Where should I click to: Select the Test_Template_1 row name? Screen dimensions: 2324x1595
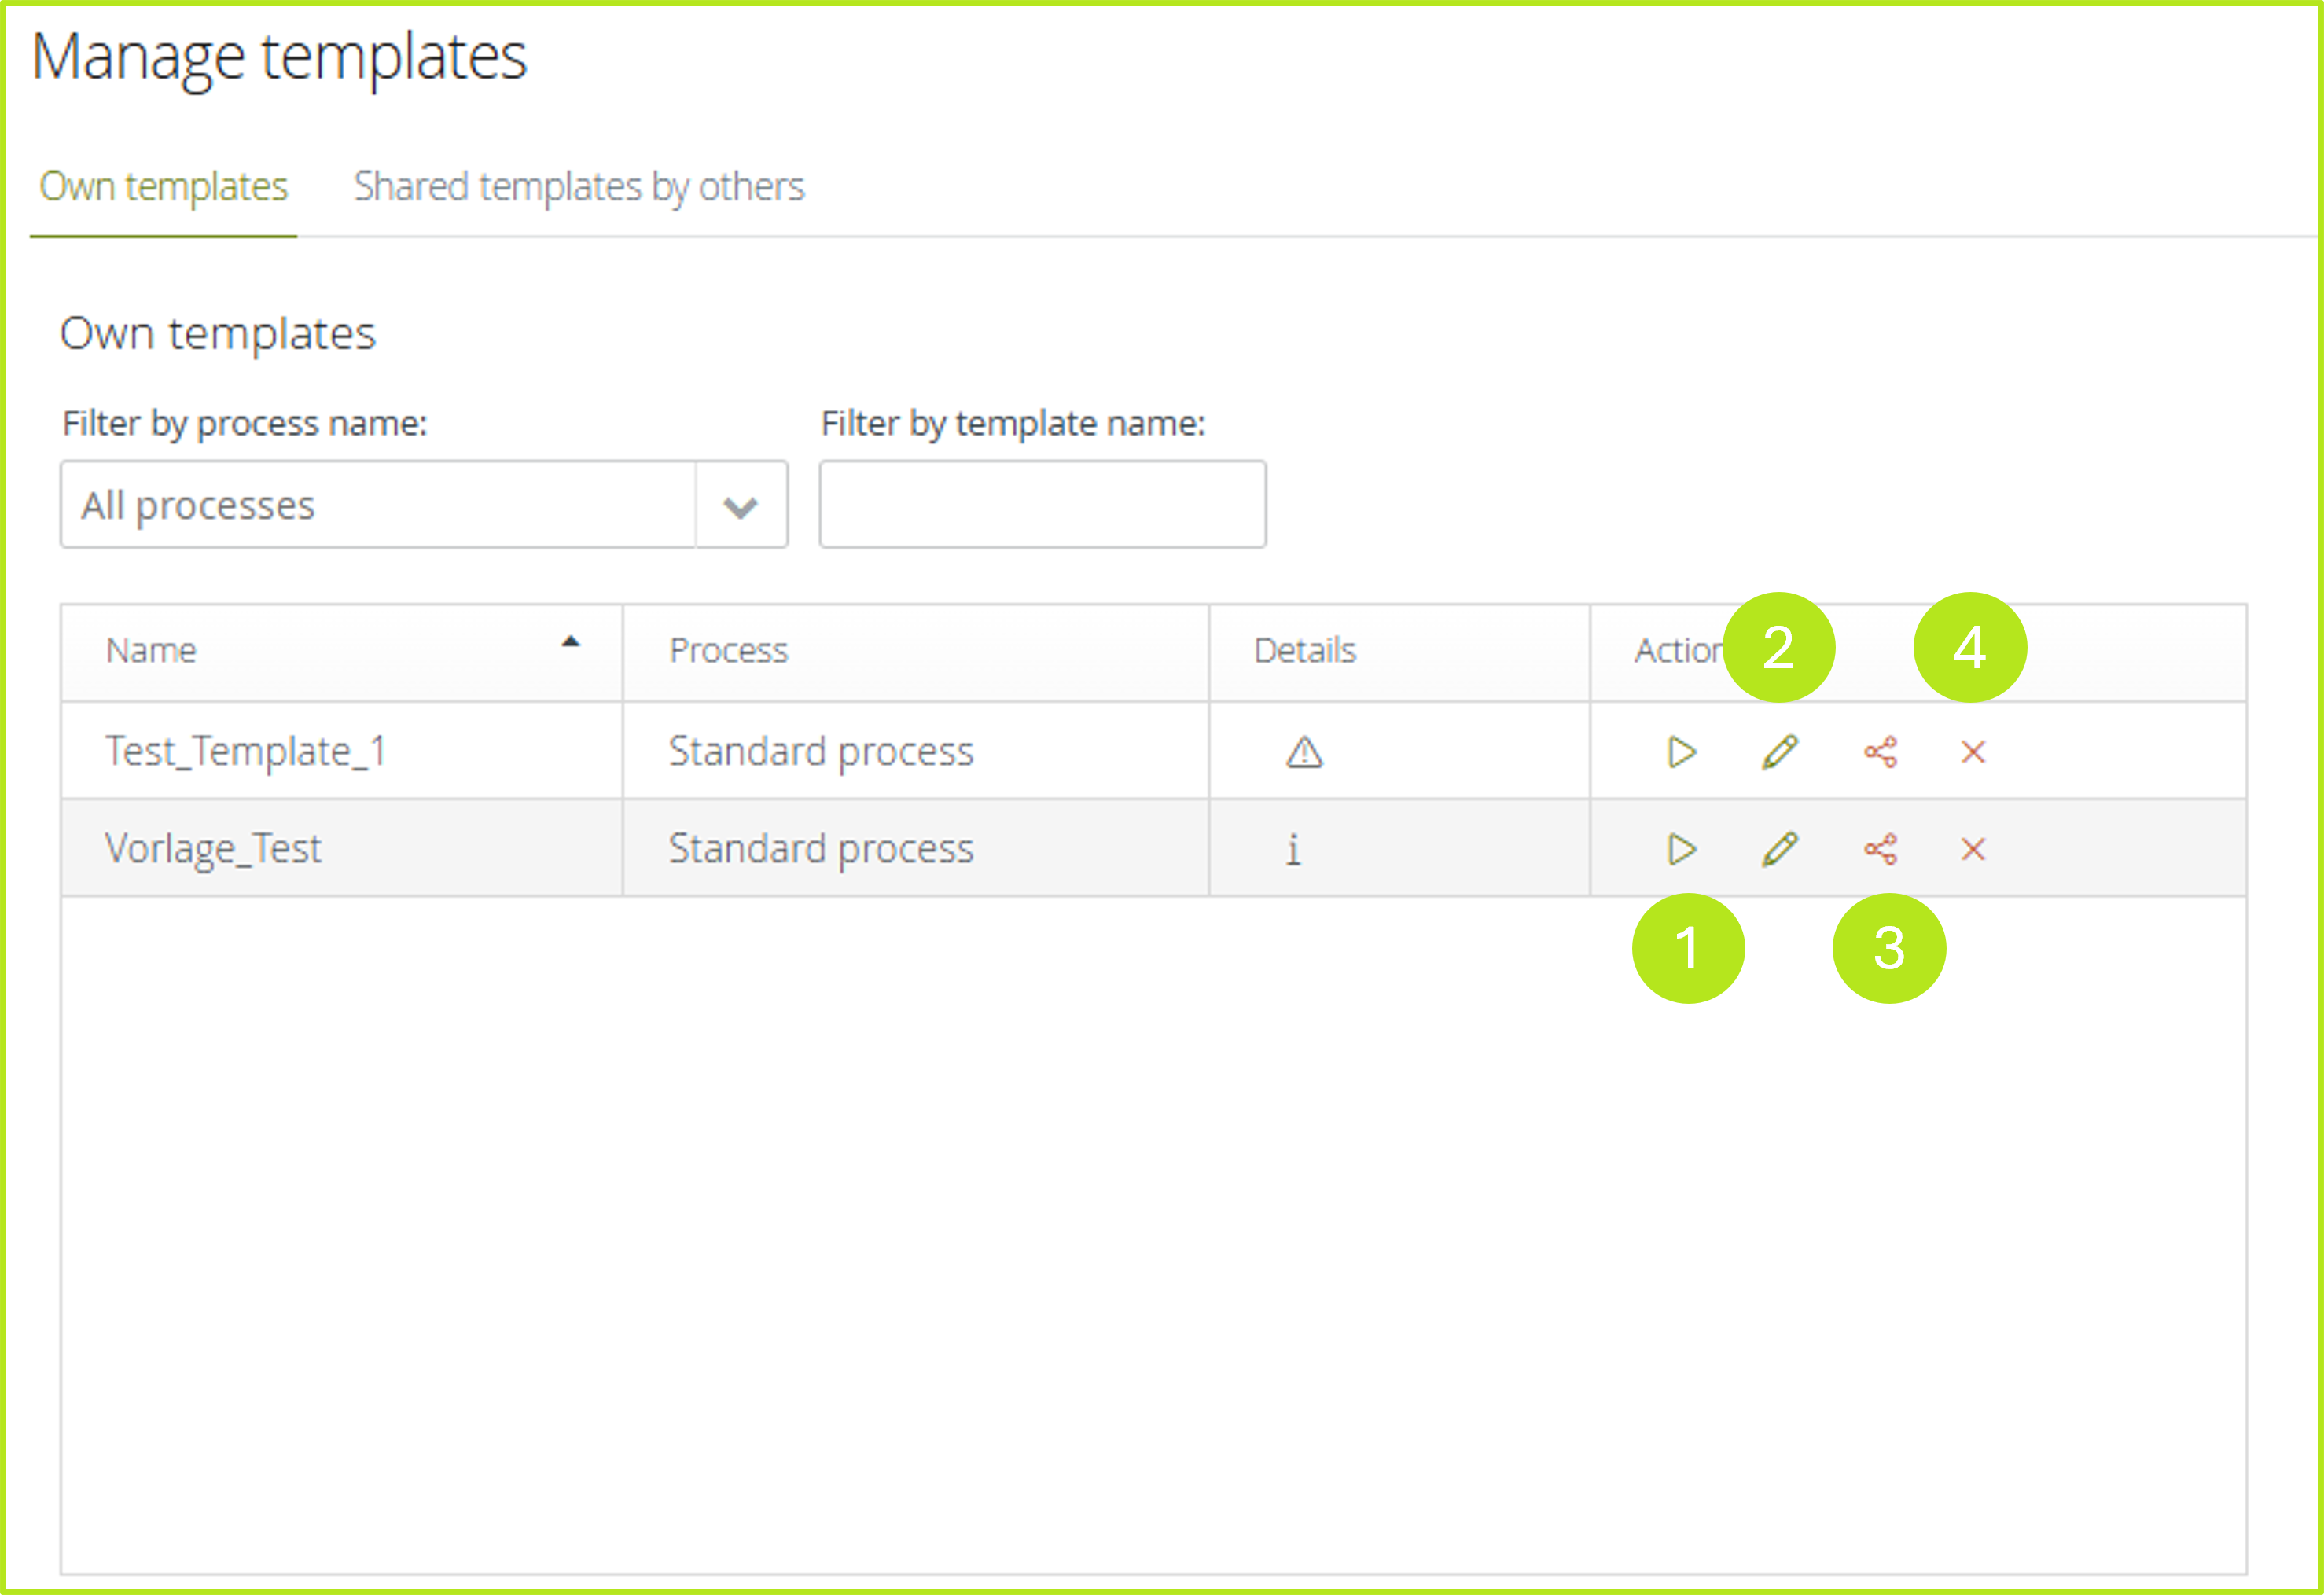246,752
